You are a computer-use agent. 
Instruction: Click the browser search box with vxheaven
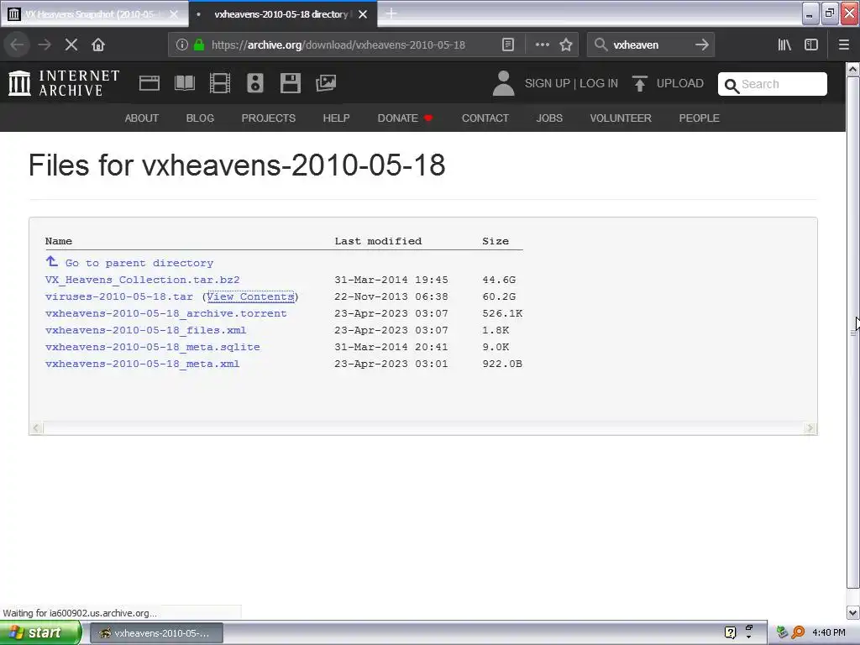tap(650, 45)
